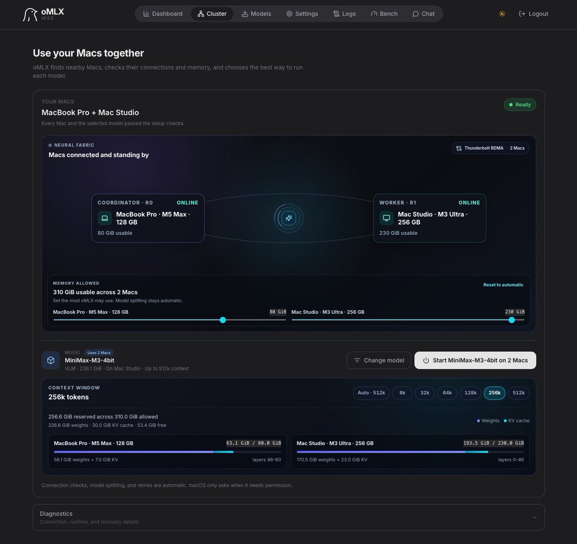Viewport: 577px width, 544px height.
Task: Switch to the Cluster tab
Action: tap(212, 14)
